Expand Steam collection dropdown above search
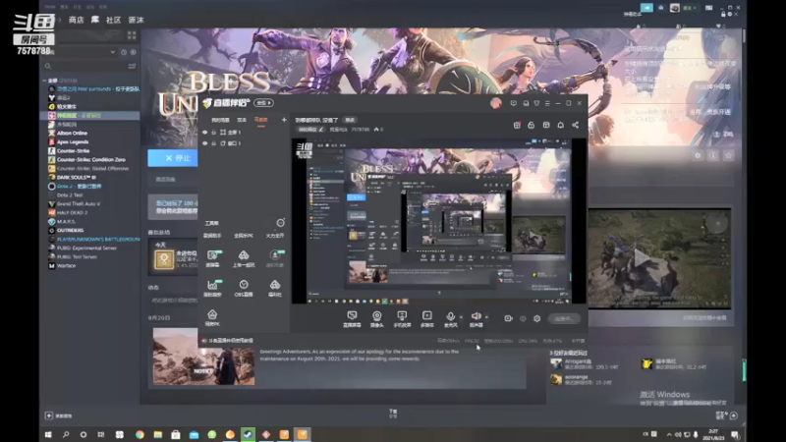This screenshot has height=442, width=786. pos(112,52)
